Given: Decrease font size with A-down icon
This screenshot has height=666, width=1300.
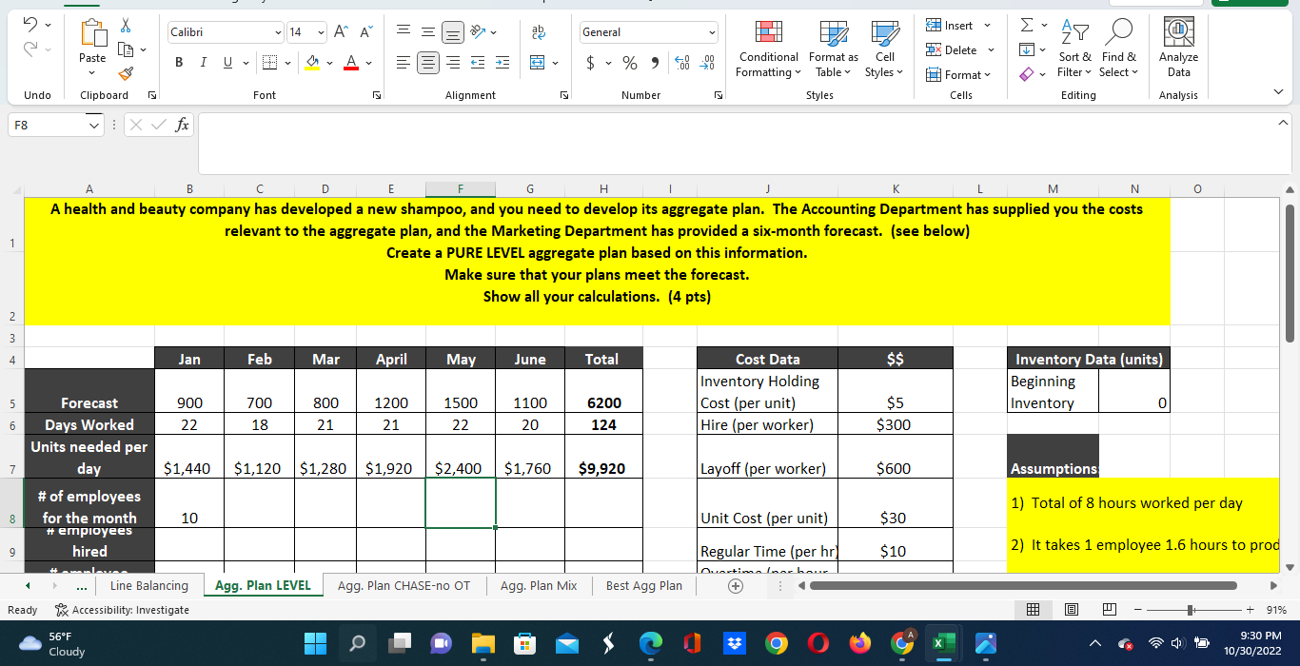Looking at the screenshot, I should click(x=364, y=32).
